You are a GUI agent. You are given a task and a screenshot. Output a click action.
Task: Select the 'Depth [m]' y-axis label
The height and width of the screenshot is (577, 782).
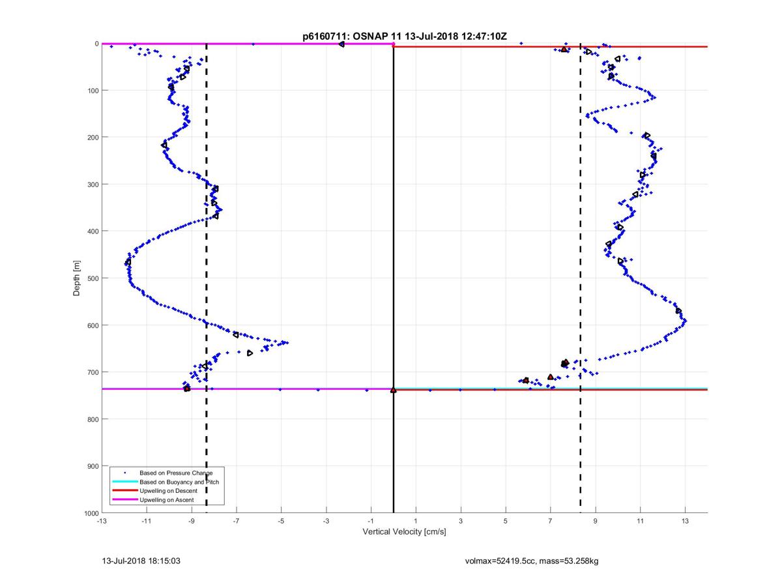[x=77, y=278]
